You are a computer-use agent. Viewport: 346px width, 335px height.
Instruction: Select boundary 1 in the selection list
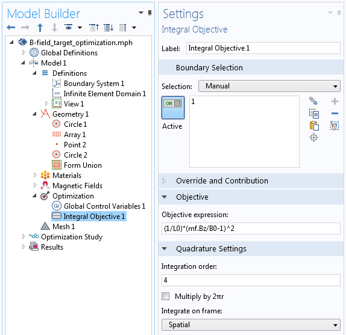pos(193,102)
